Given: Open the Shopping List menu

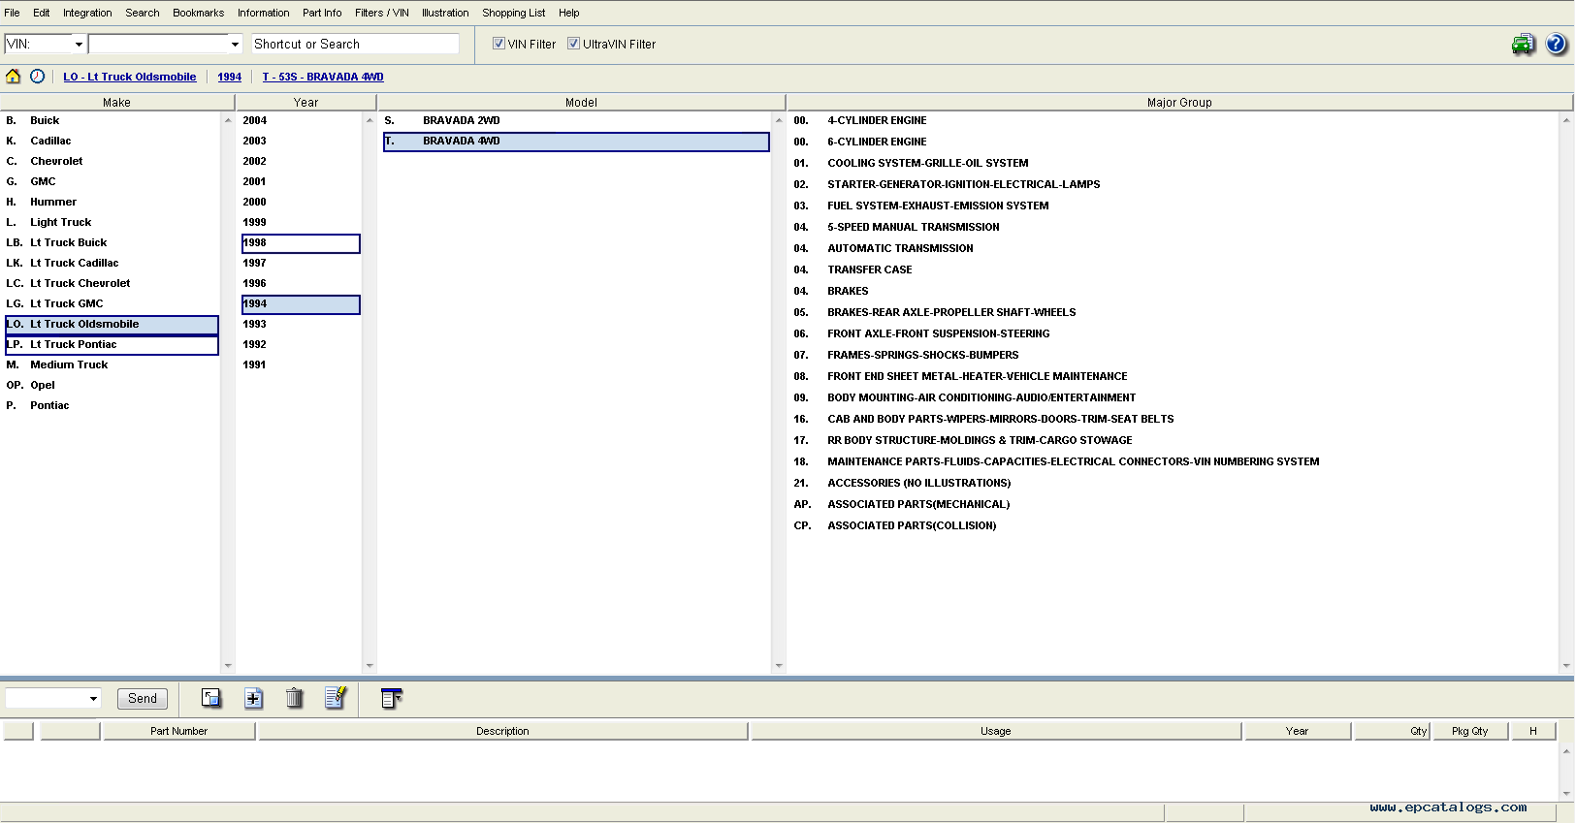Looking at the screenshot, I should point(513,13).
